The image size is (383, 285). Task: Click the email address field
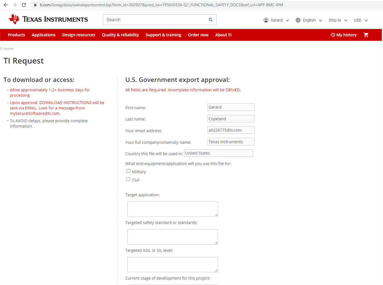231,130
